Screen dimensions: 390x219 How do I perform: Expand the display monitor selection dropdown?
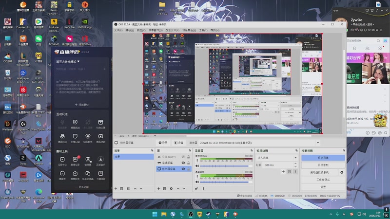click(317, 143)
